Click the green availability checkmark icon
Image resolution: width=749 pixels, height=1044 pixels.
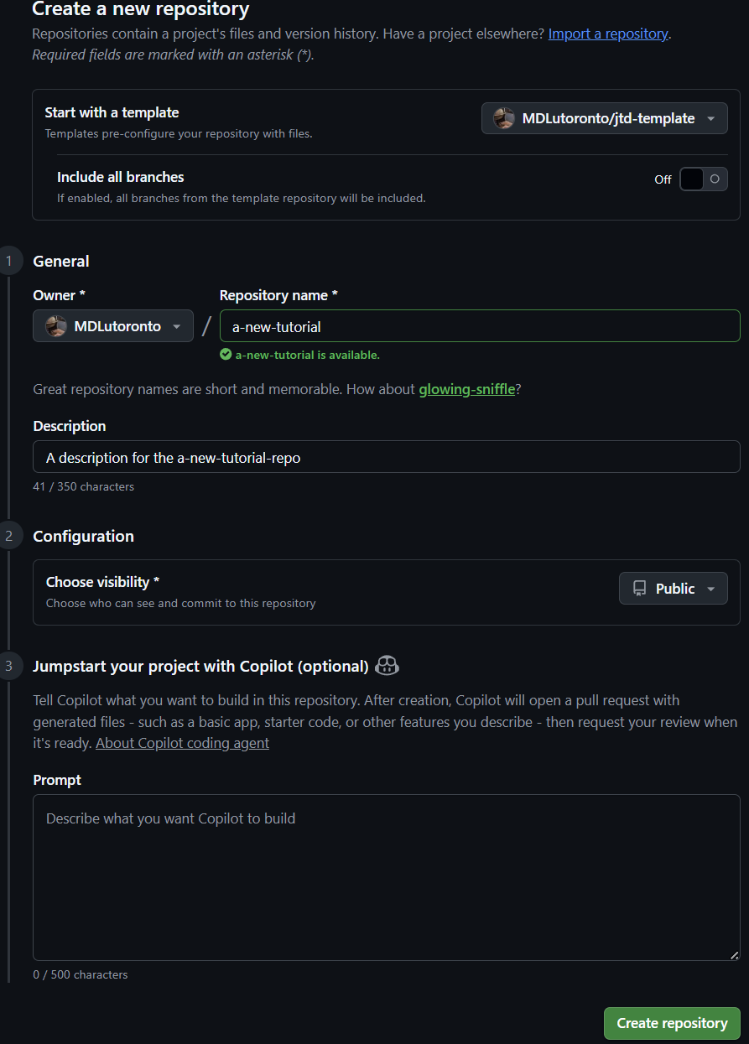coord(225,355)
